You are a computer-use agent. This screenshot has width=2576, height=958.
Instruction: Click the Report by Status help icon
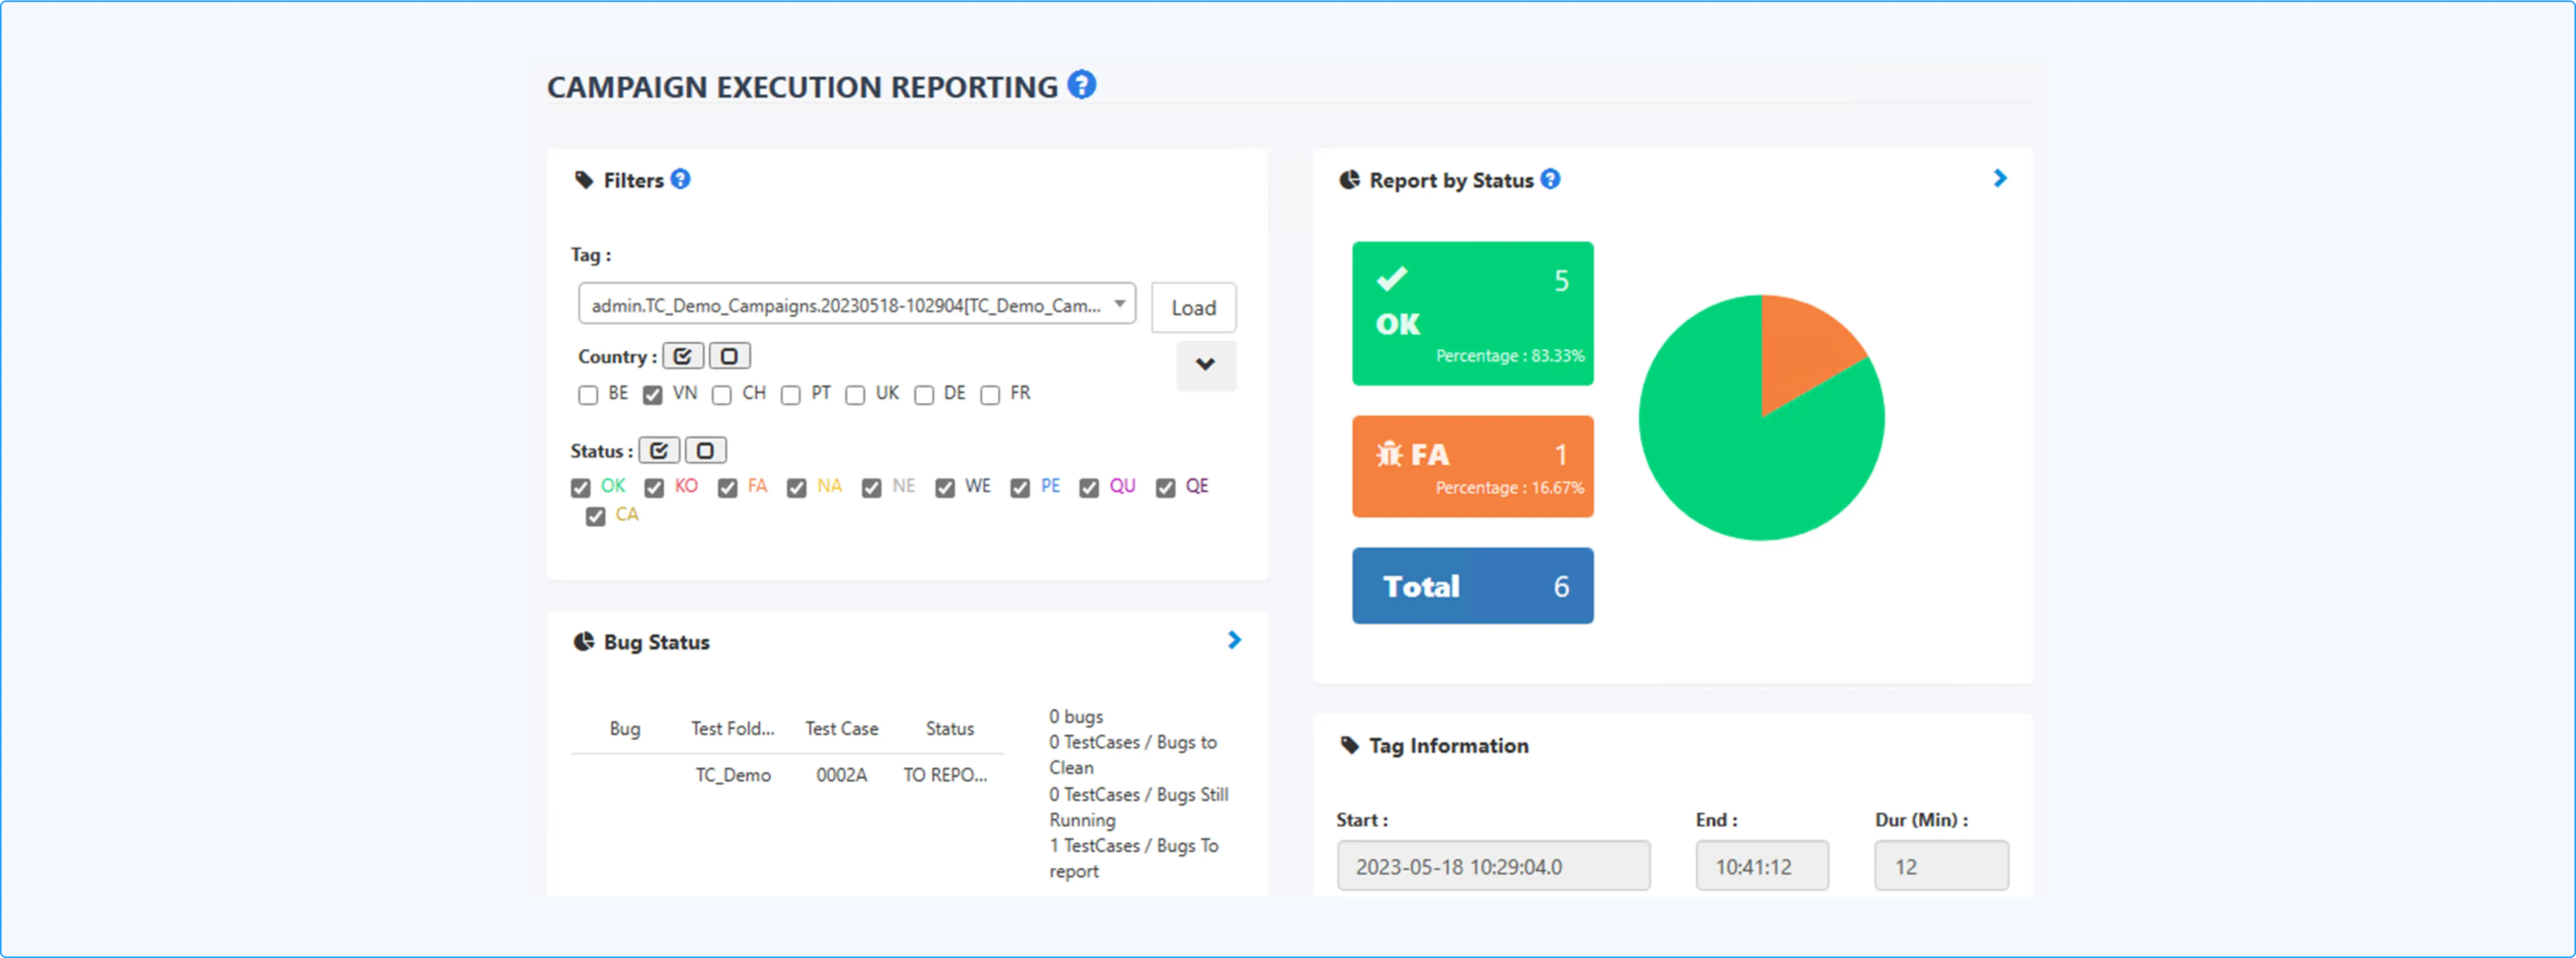point(1550,179)
